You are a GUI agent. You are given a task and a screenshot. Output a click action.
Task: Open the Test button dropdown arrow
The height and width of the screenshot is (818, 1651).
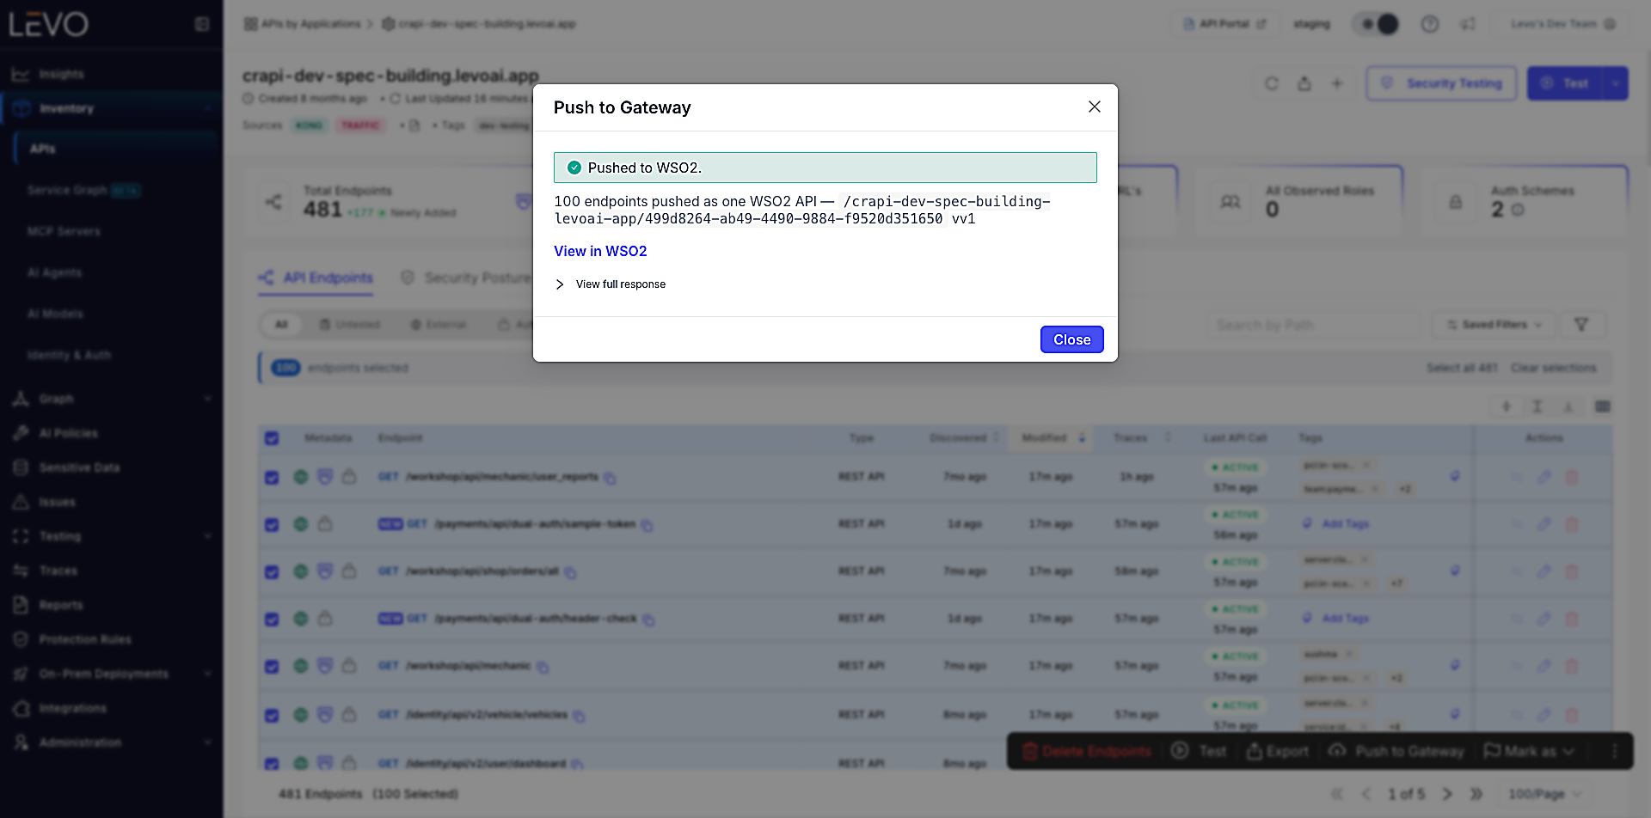tap(1616, 83)
